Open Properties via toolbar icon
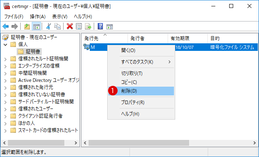 click(x=79, y=27)
